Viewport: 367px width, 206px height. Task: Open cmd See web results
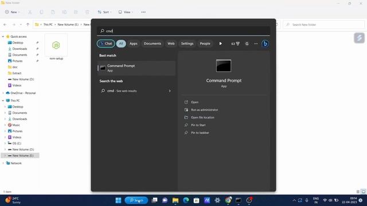point(136,91)
